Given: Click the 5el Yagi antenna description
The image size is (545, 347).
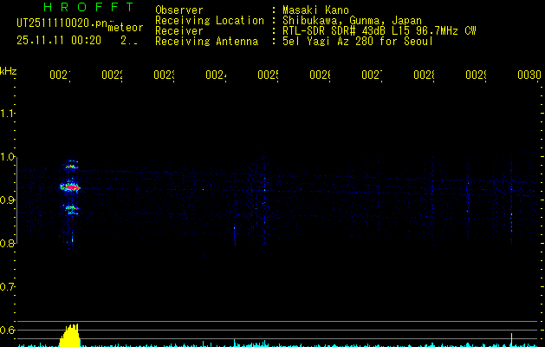Looking at the screenshot, I should tap(358, 42).
